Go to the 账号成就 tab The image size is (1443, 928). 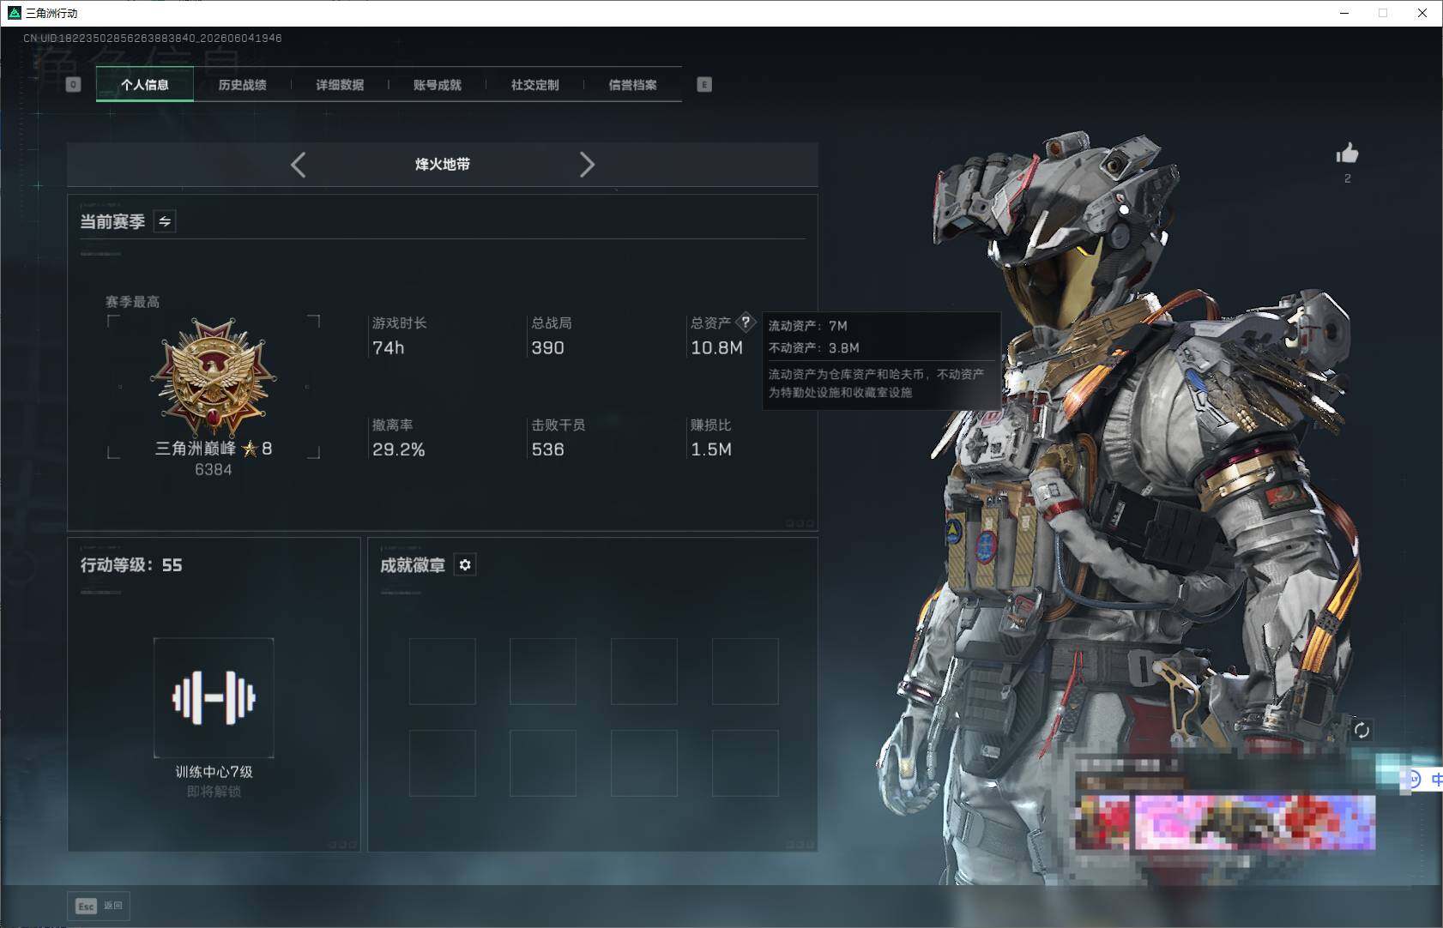click(437, 84)
